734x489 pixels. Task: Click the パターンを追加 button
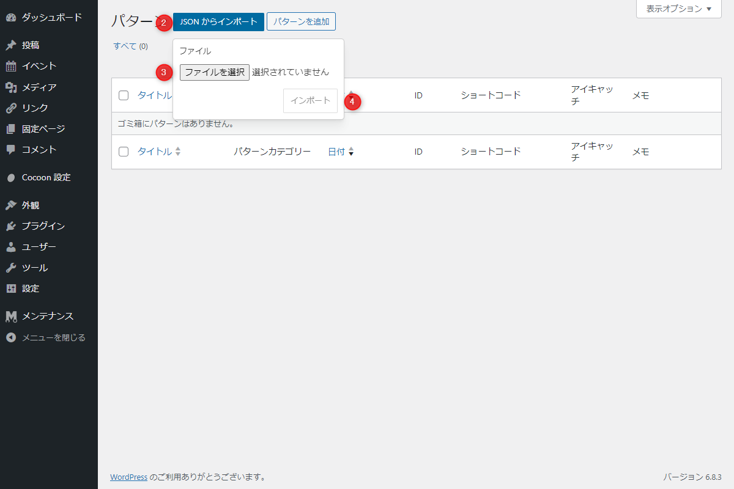[x=301, y=21]
